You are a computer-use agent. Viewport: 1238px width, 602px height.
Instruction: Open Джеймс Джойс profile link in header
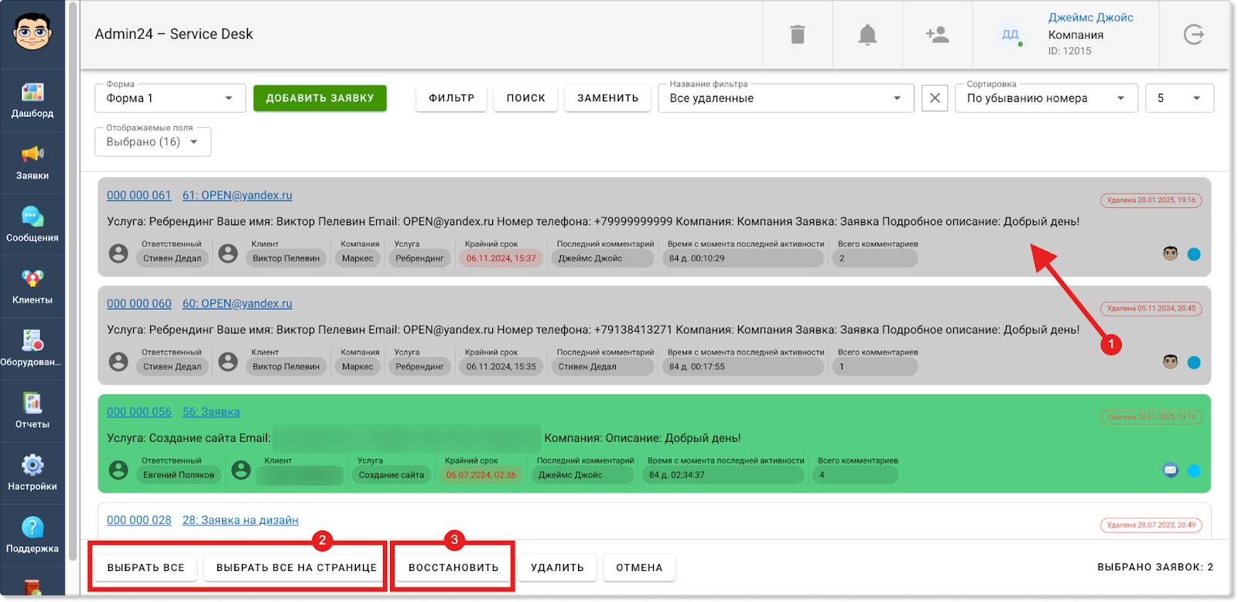click(x=1091, y=18)
